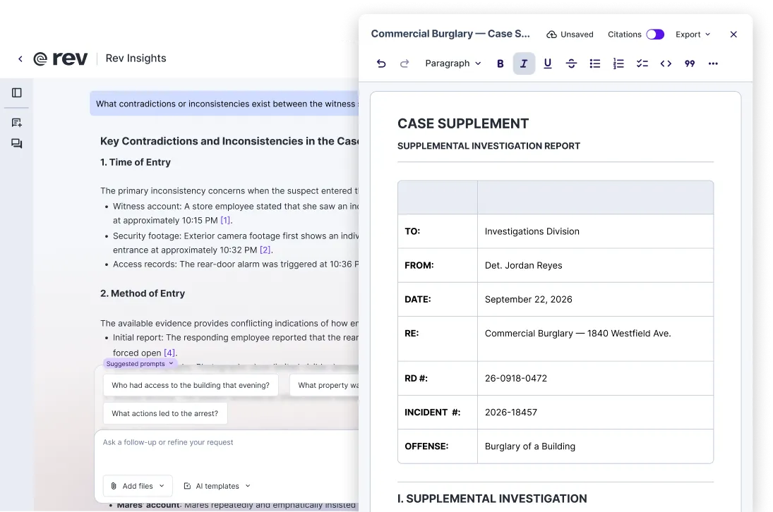Click prompt 'What actions led to the arrest?'

(165, 413)
